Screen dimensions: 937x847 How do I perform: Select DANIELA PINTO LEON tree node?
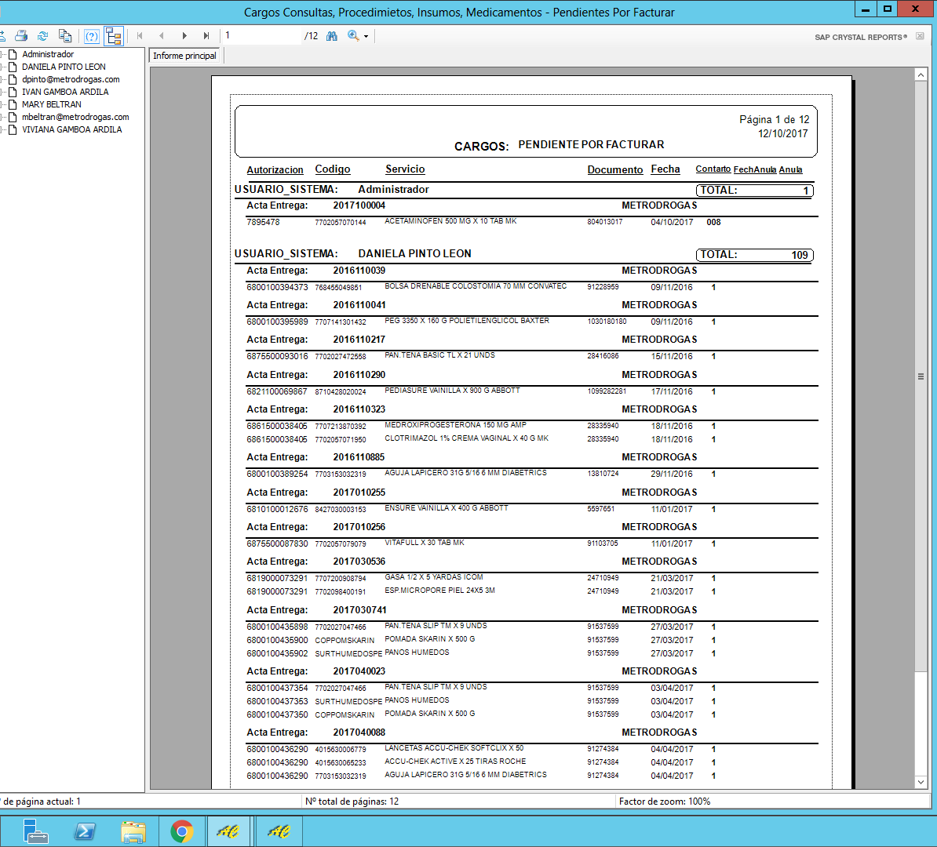(x=64, y=67)
